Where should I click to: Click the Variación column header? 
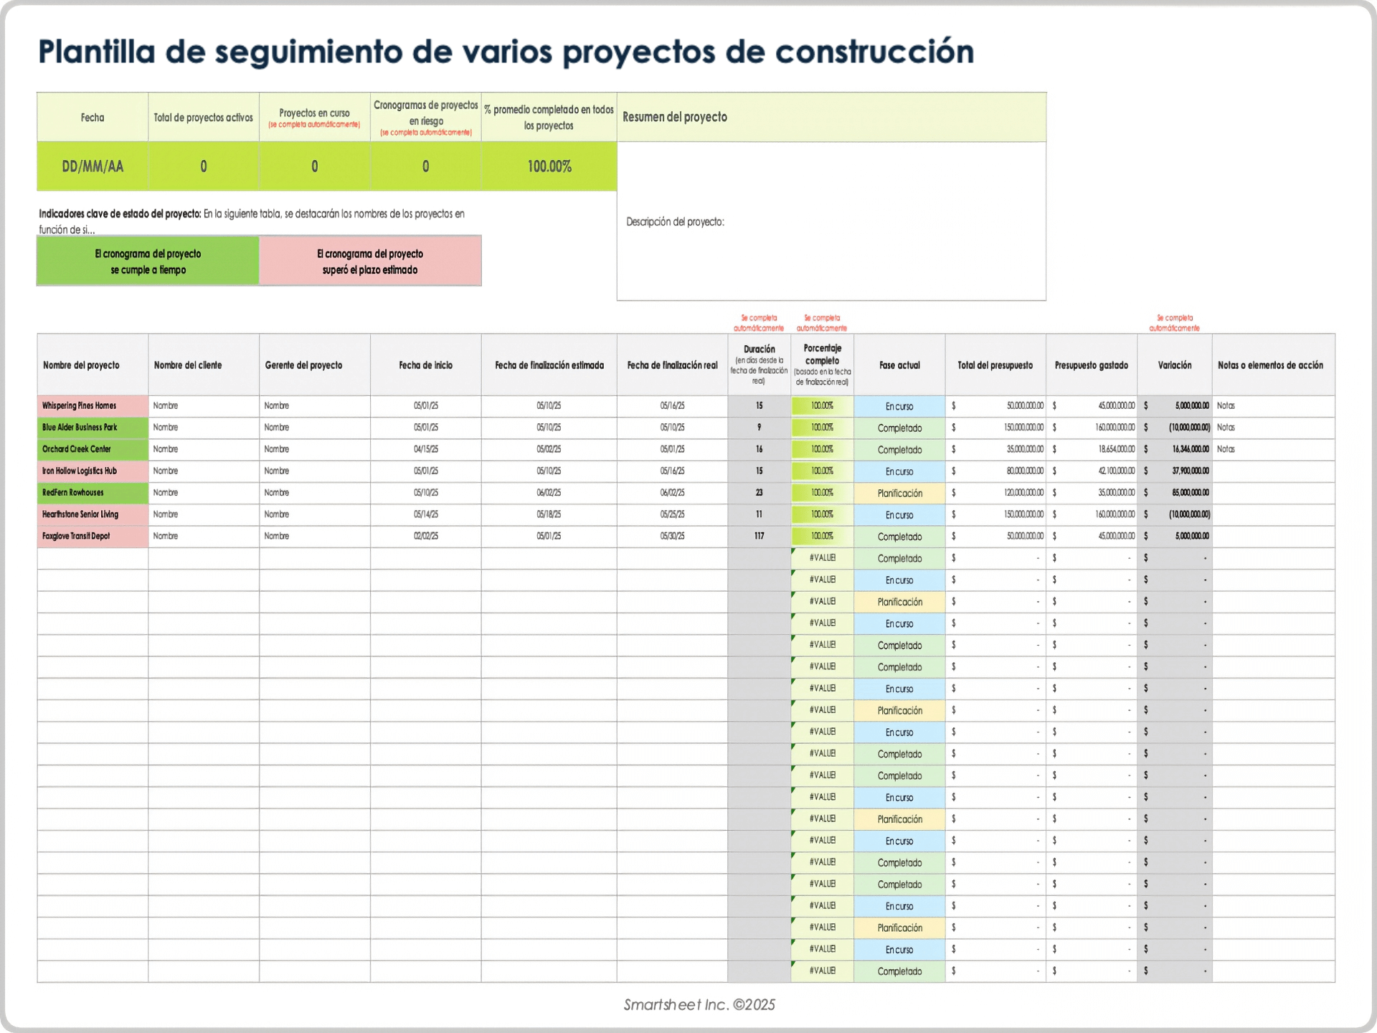(1175, 365)
